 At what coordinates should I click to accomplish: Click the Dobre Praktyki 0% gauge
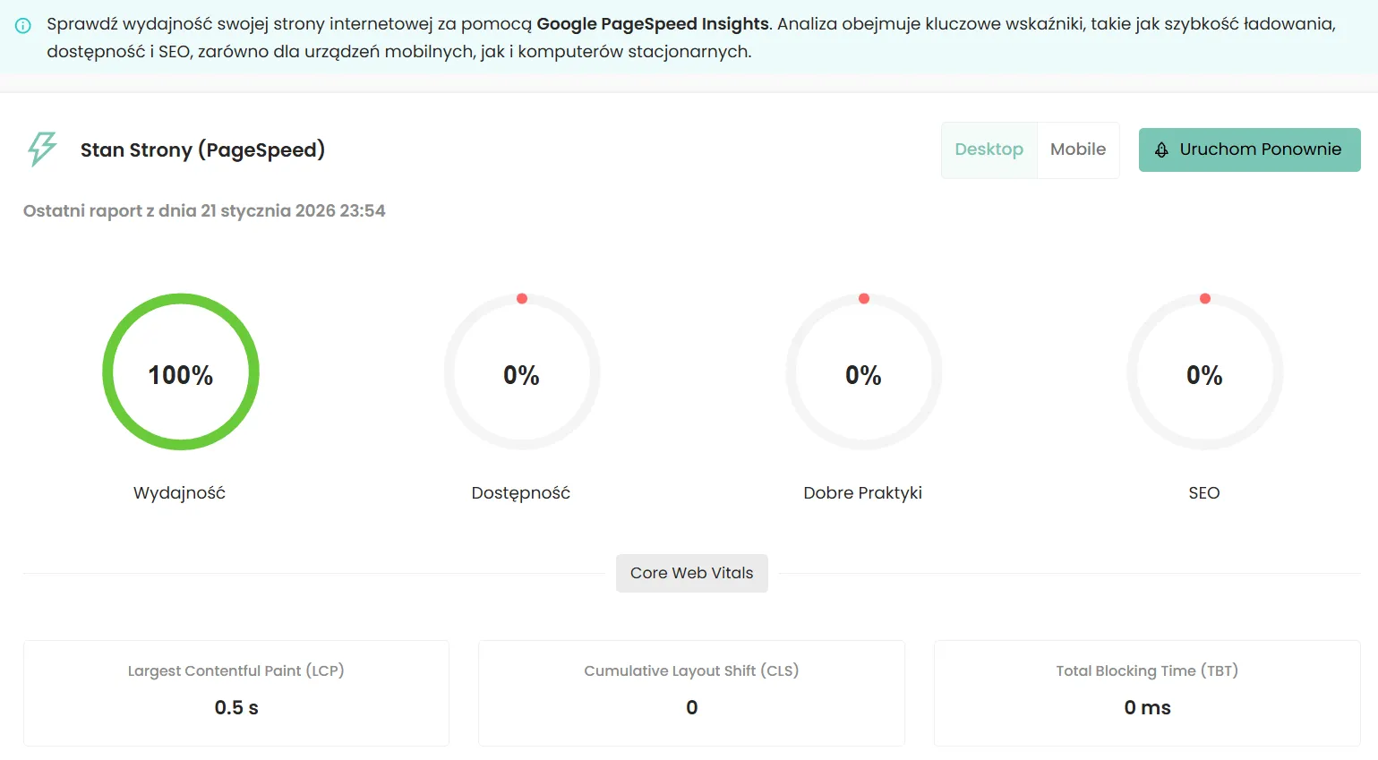click(x=864, y=371)
